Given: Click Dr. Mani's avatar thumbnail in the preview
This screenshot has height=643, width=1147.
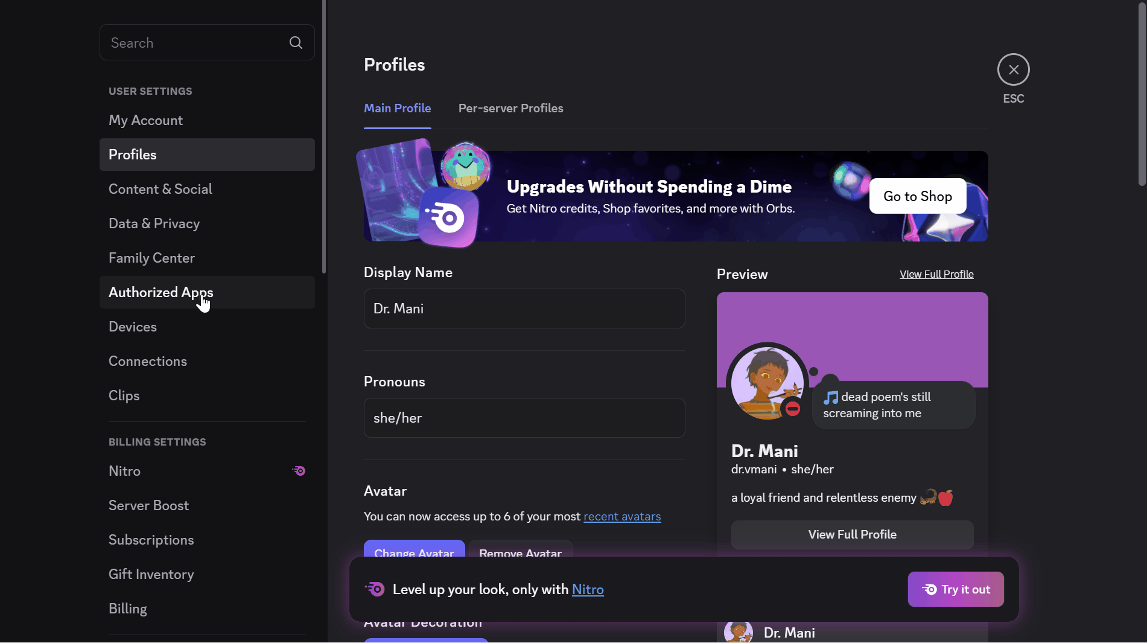Looking at the screenshot, I should click(x=766, y=383).
